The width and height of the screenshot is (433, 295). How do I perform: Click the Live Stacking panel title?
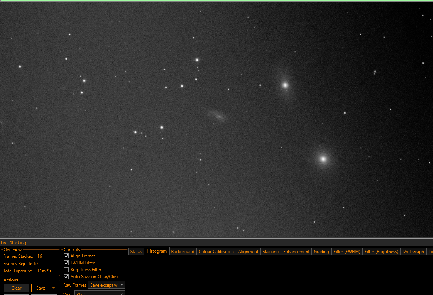14,242
